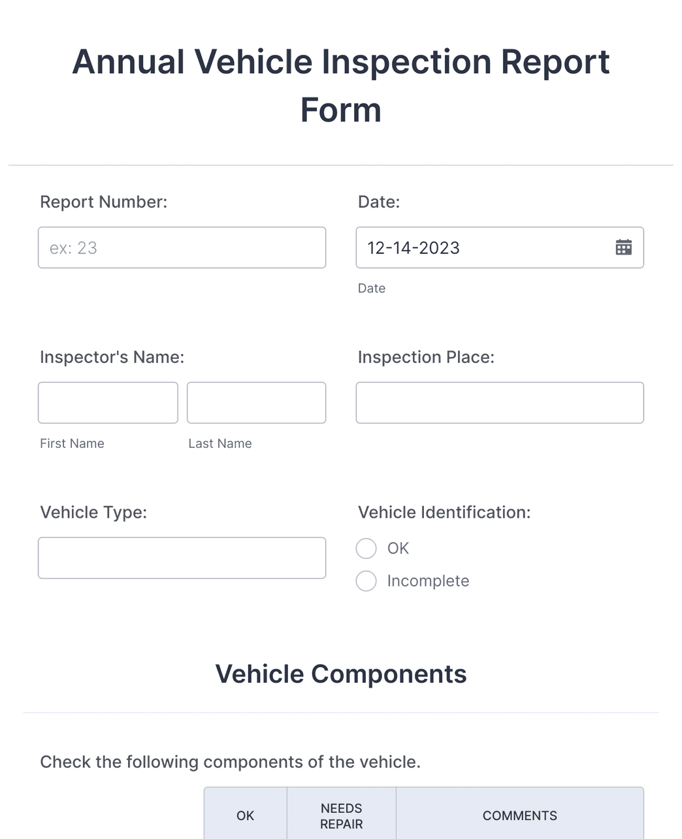Click the Last Name input box
This screenshot has height=839, width=682.
click(256, 402)
